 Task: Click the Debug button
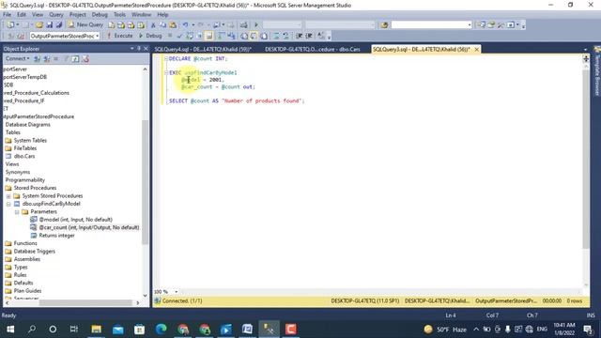click(x=150, y=36)
